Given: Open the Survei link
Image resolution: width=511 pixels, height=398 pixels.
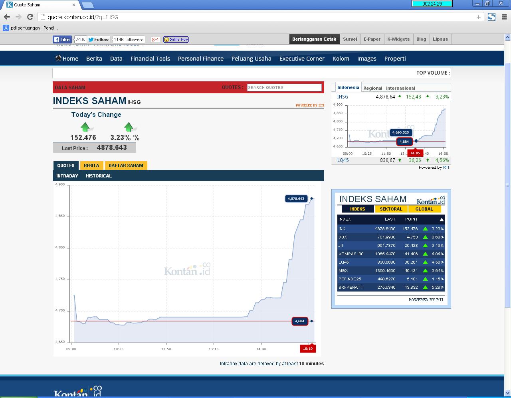Looking at the screenshot, I should coord(350,39).
